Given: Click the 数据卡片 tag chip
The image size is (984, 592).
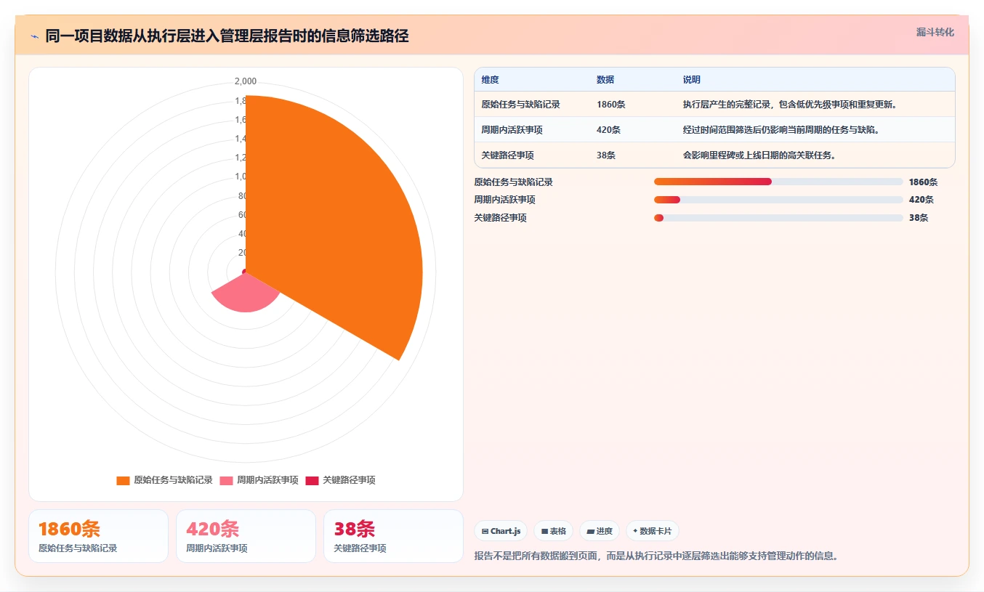Looking at the screenshot, I should point(653,531).
